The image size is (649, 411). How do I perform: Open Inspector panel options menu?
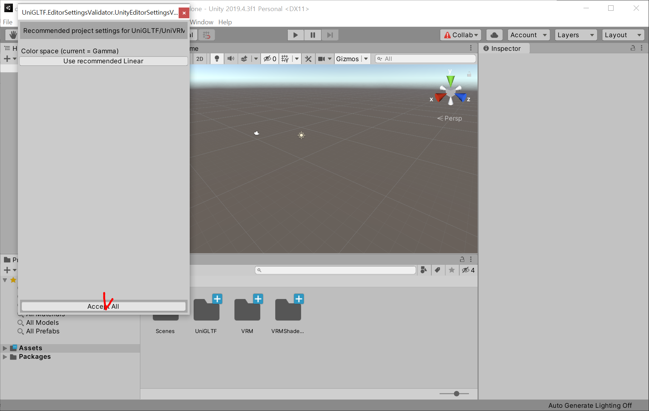click(x=641, y=48)
